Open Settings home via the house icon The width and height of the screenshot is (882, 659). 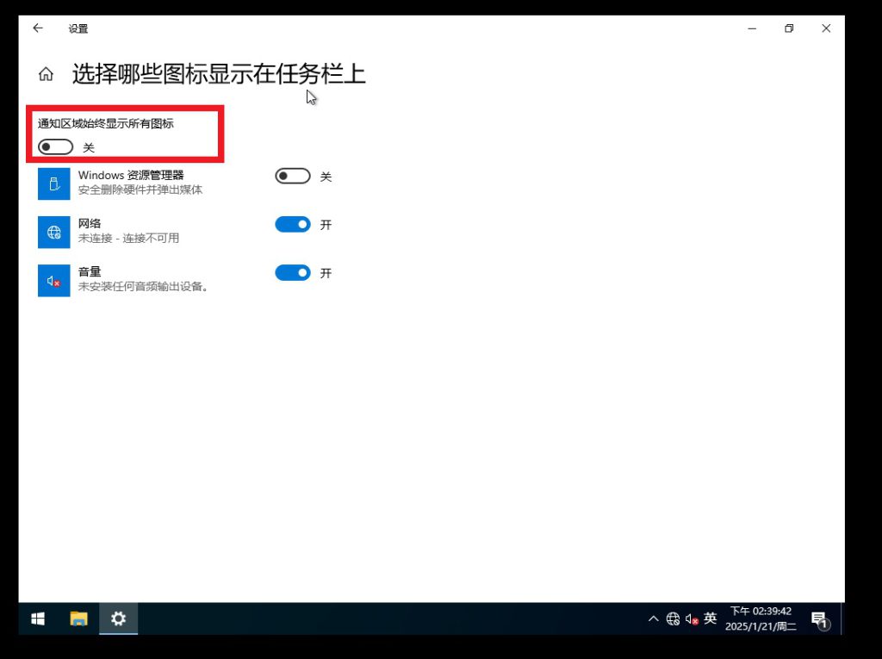[x=46, y=75]
